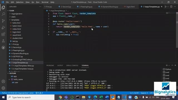
Task: Create a new terminal with plus icon
Action: pyautogui.click(x=167, y=65)
